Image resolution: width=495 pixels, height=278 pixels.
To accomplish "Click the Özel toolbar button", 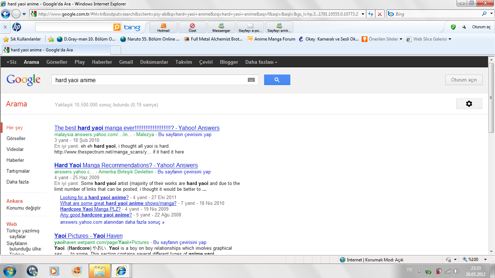I will pyautogui.click(x=192, y=28).
